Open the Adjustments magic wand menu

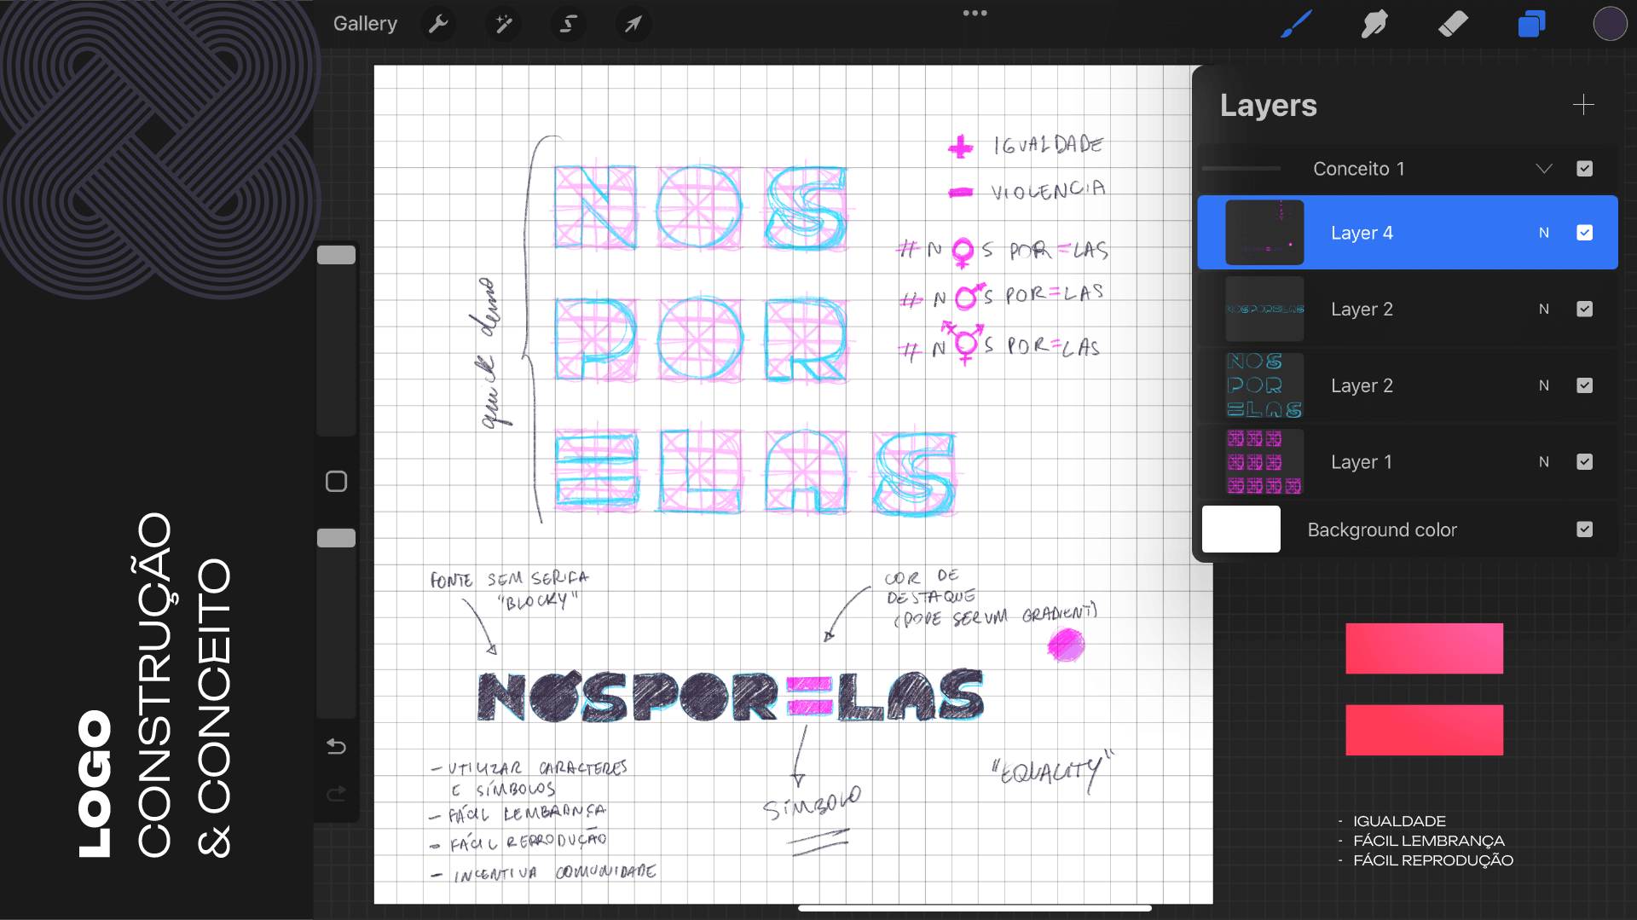503,24
